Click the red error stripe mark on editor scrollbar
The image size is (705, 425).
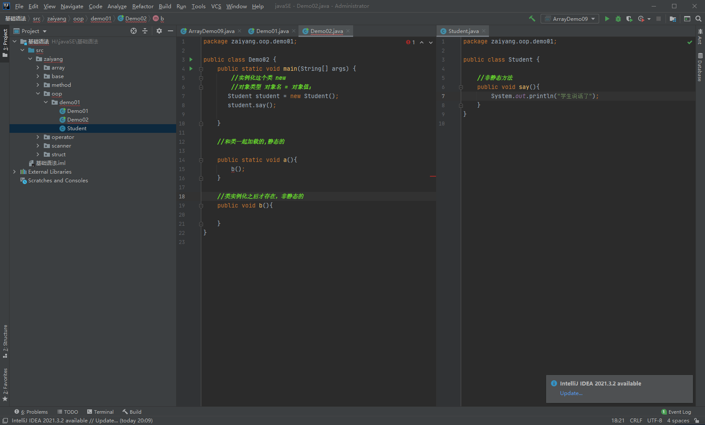pos(433,176)
